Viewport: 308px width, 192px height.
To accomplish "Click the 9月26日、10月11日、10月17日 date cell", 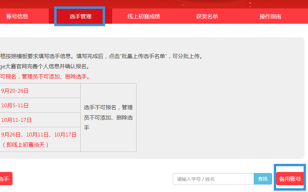I will pos(39,135).
